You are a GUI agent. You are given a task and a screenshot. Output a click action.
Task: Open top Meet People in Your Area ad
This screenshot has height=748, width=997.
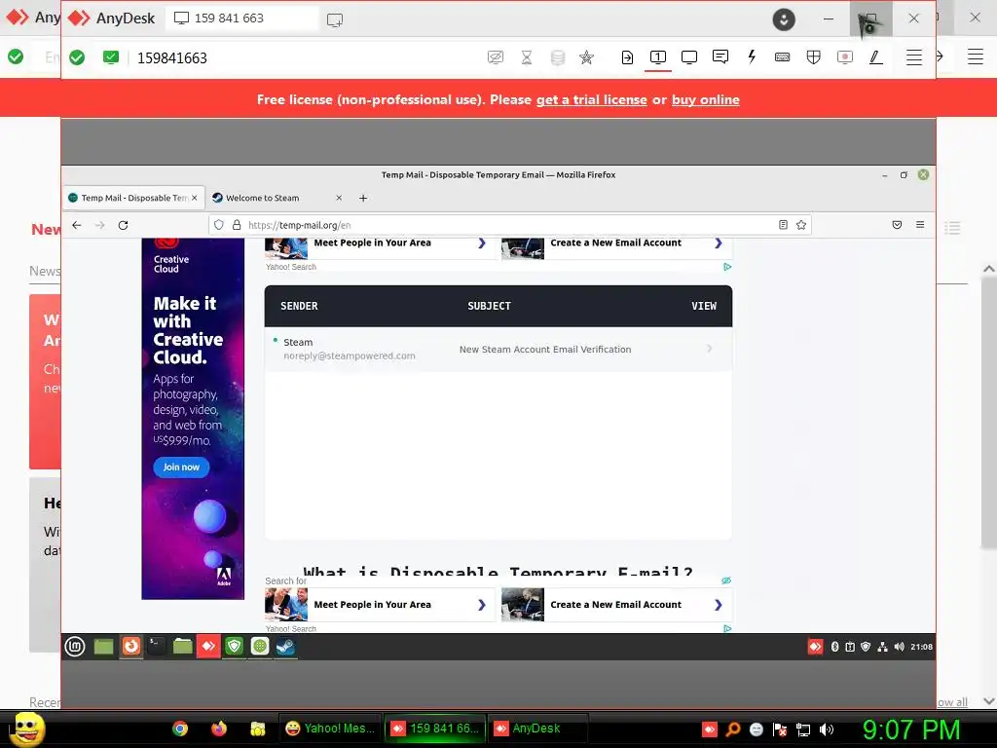tap(380, 246)
